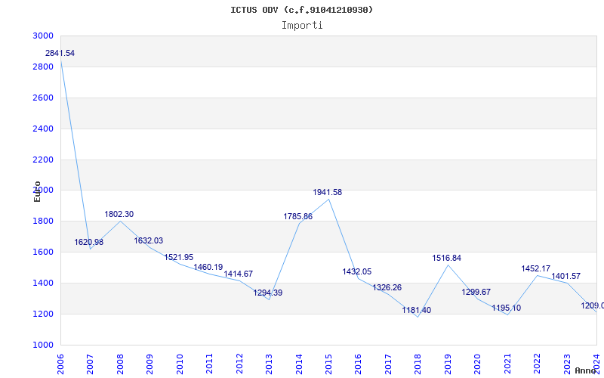Screen dimensions: 604x378
Task: Click the 1941.58 peak value label
Action: coord(328,192)
